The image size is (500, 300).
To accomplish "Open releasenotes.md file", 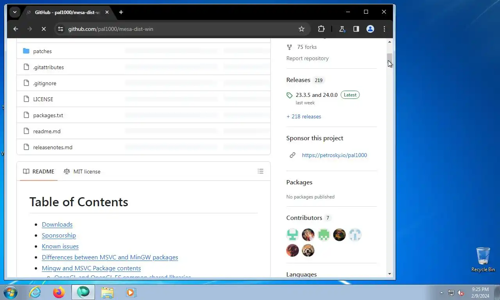I will (x=53, y=147).
